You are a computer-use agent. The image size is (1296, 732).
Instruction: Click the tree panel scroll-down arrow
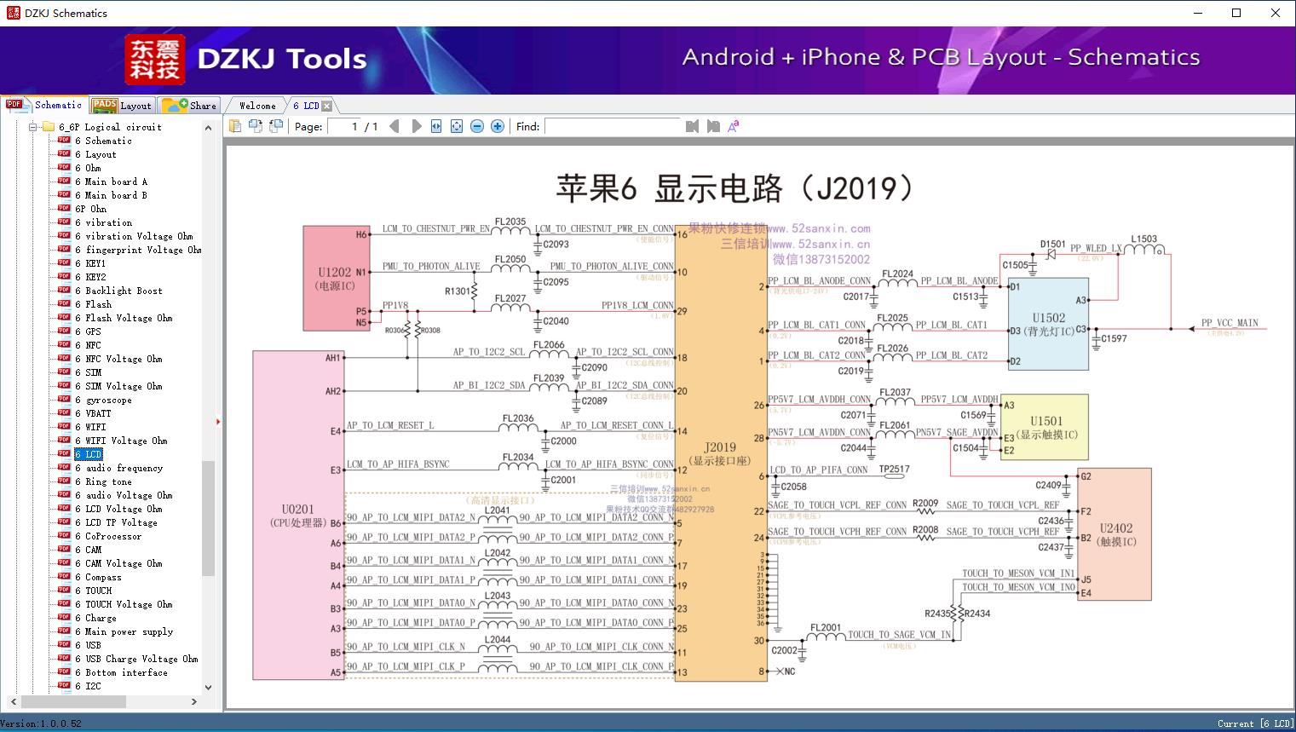208,687
